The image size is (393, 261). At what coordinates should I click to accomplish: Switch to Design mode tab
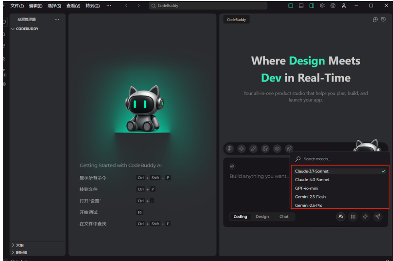coord(262,216)
